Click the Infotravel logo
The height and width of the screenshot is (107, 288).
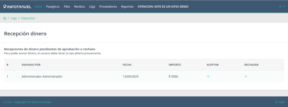(x=17, y=7)
